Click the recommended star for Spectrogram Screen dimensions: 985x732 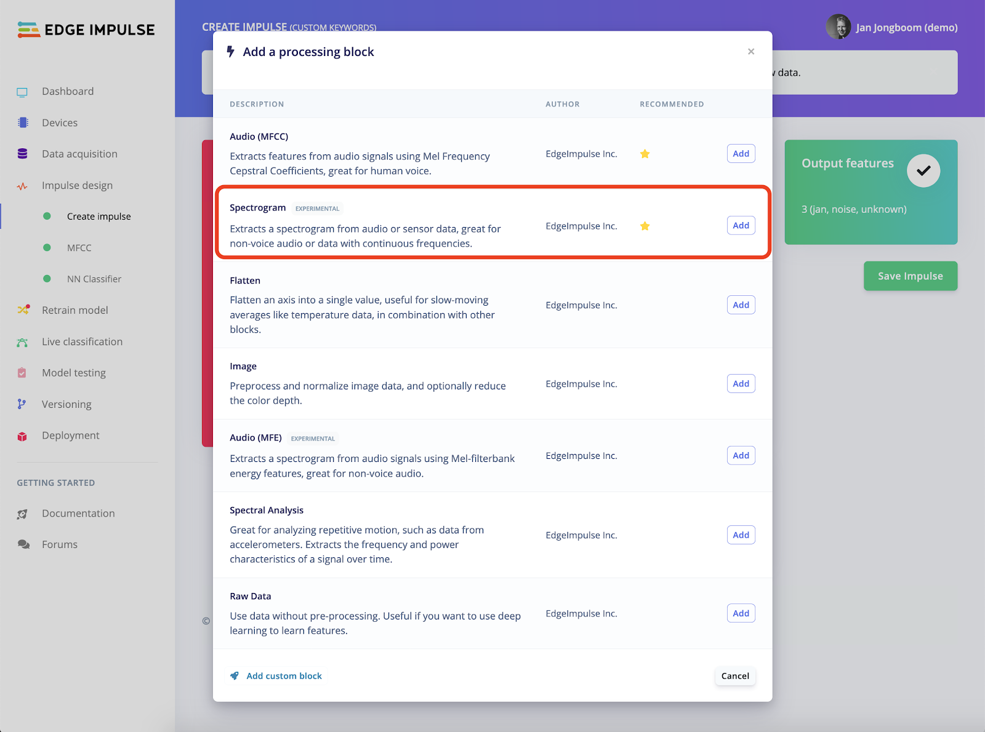click(645, 226)
